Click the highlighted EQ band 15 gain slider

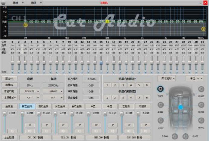click(x=101, y=63)
